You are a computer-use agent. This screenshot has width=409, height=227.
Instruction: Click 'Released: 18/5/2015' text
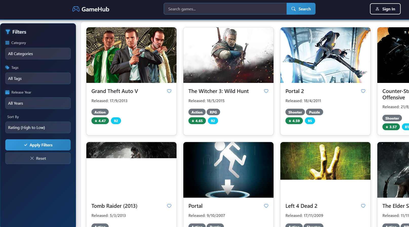point(206,101)
